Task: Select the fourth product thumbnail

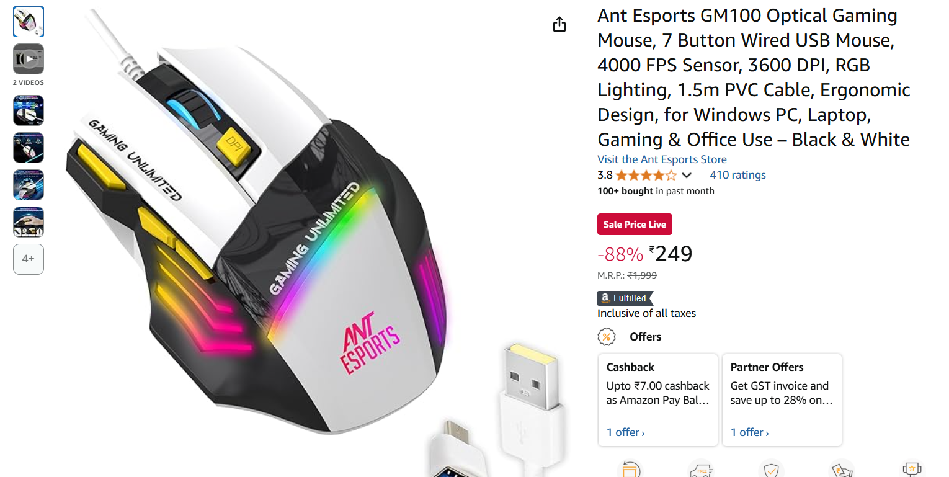Action: [x=29, y=148]
